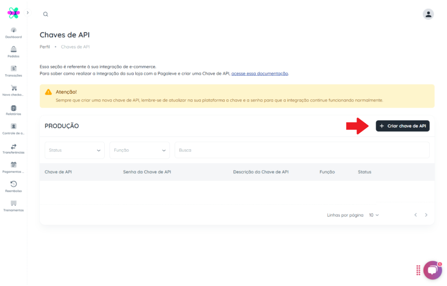
Task: Click into the Busca search field
Action: 302,150
